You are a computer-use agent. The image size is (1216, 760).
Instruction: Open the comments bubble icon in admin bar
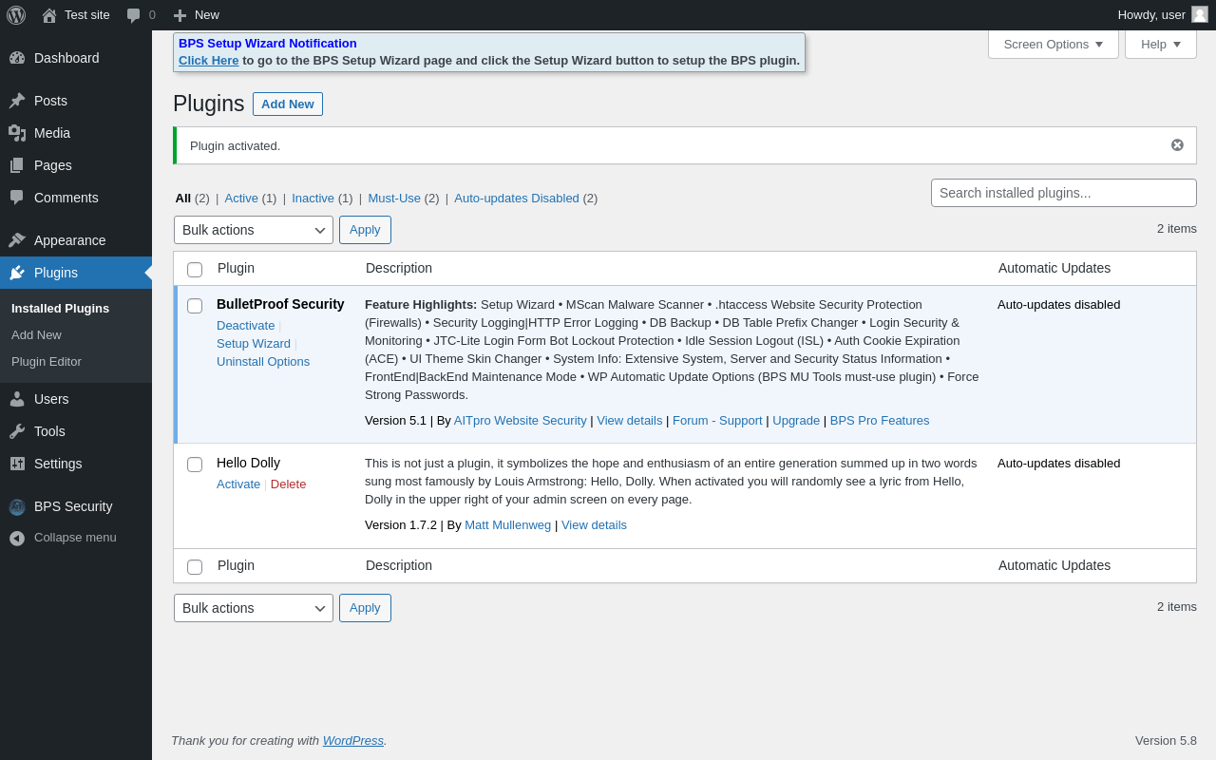point(133,15)
